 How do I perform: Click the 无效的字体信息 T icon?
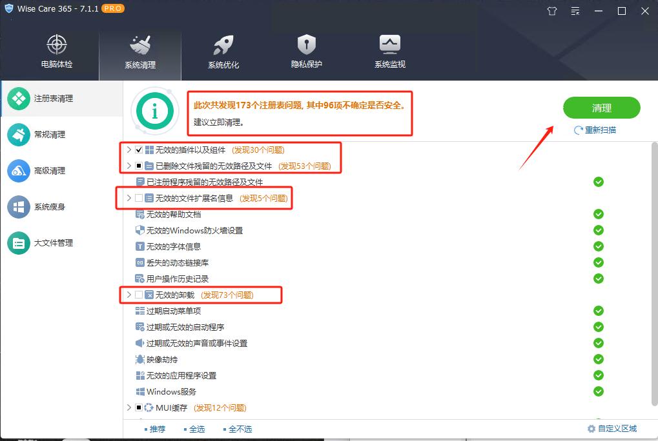click(140, 247)
